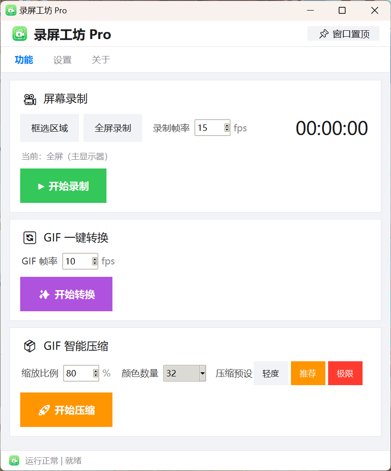
Task: Close the 录屏工坊 Pro window
Action: coord(374,11)
